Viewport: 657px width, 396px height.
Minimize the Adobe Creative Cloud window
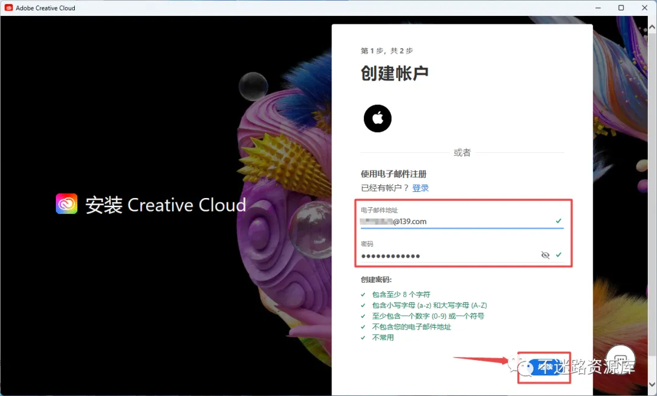pyautogui.click(x=598, y=8)
